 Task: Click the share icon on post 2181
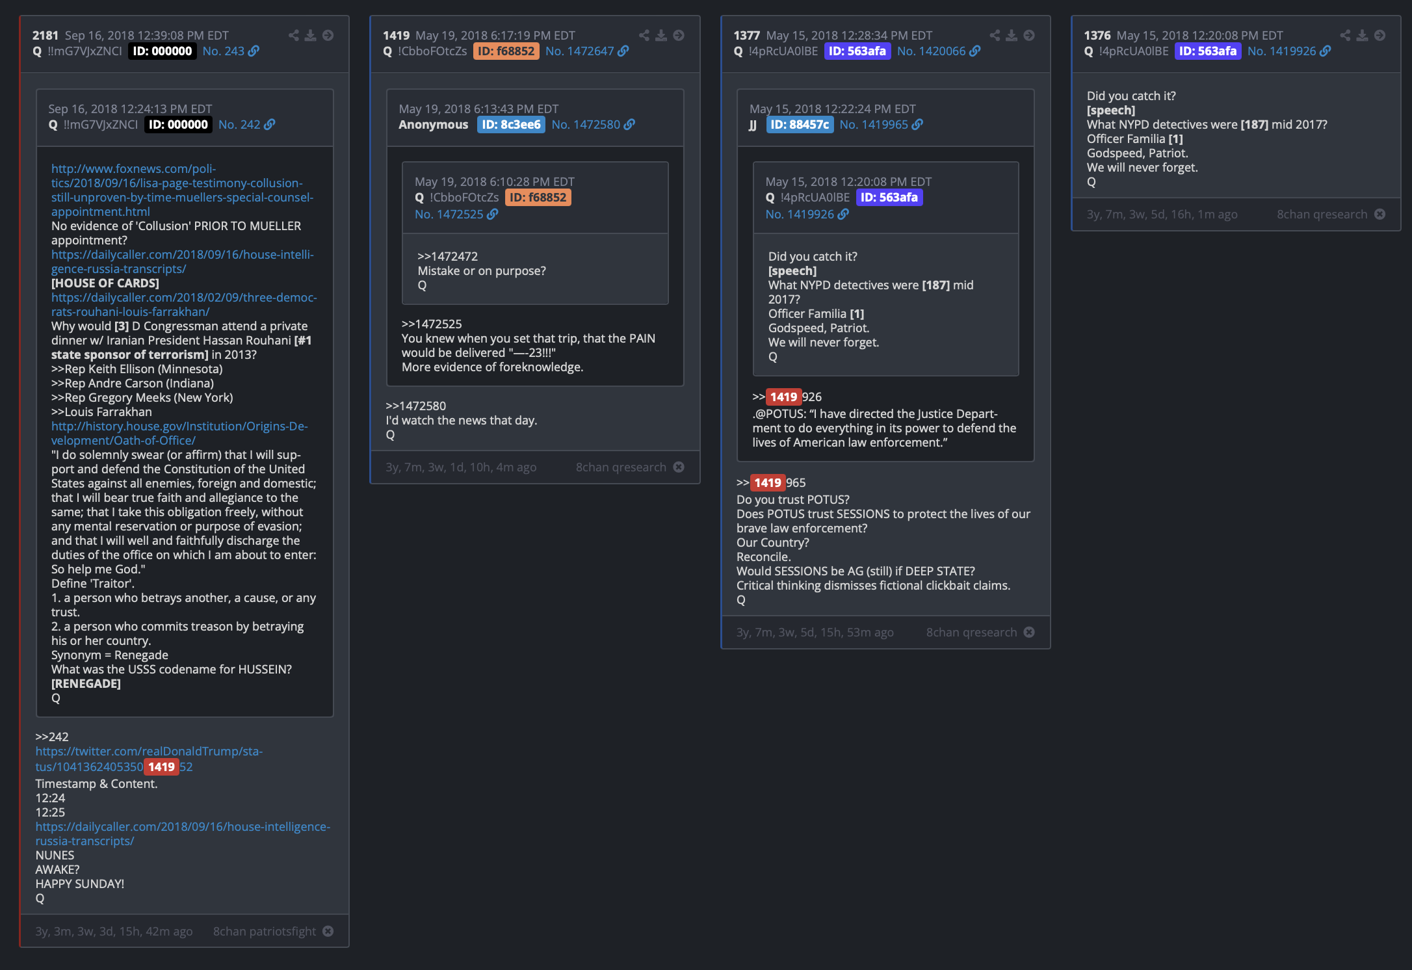(x=294, y=35)
